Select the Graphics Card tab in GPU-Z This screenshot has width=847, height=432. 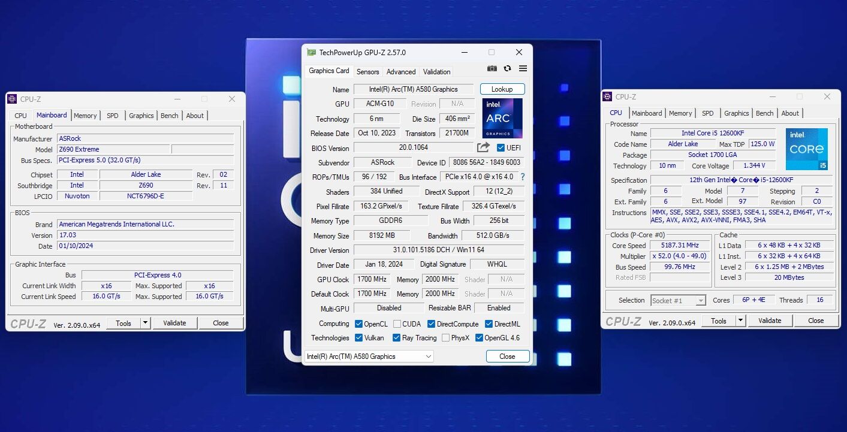329,71
